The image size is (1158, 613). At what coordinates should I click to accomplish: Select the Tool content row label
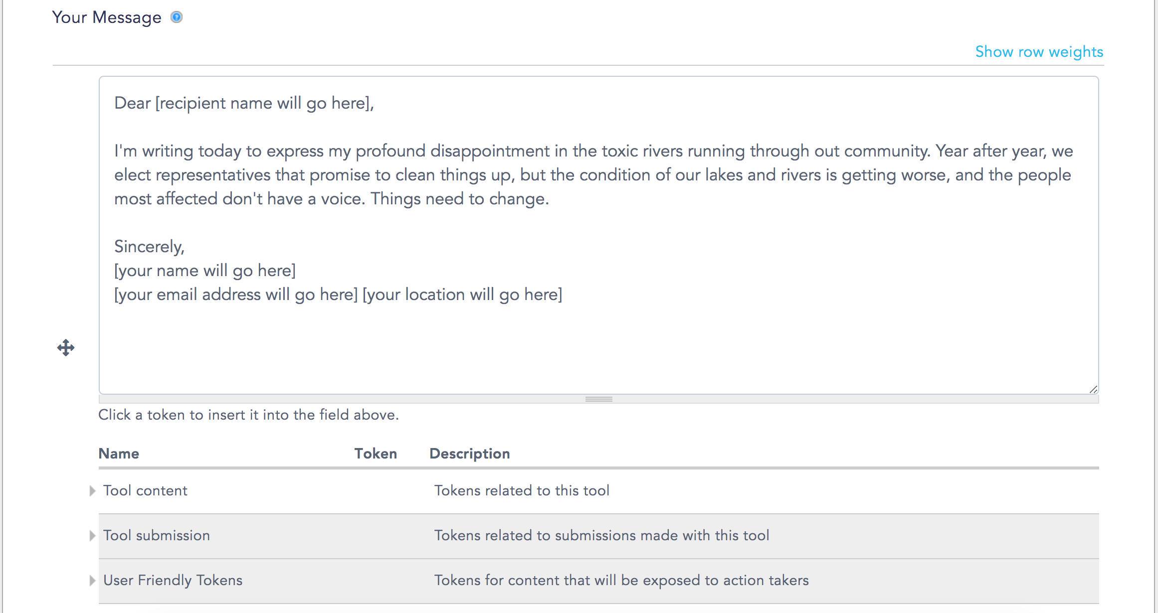pyautogui.click(x=145, y=491)
